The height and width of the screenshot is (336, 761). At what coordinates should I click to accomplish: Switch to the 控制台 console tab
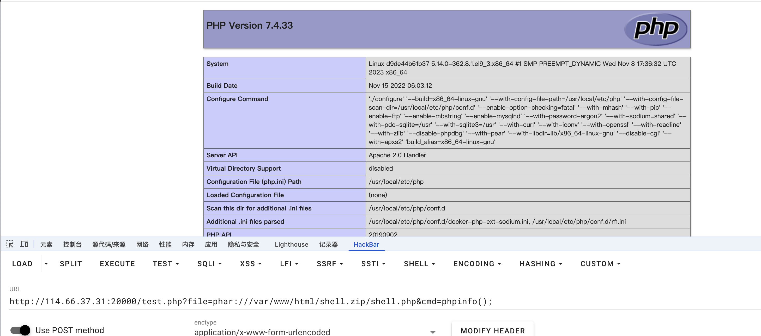click(x=72, y=244)
